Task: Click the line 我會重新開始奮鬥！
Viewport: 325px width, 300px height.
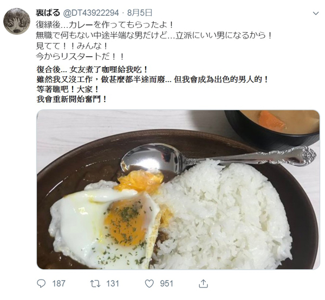Action: pos(72,99)
